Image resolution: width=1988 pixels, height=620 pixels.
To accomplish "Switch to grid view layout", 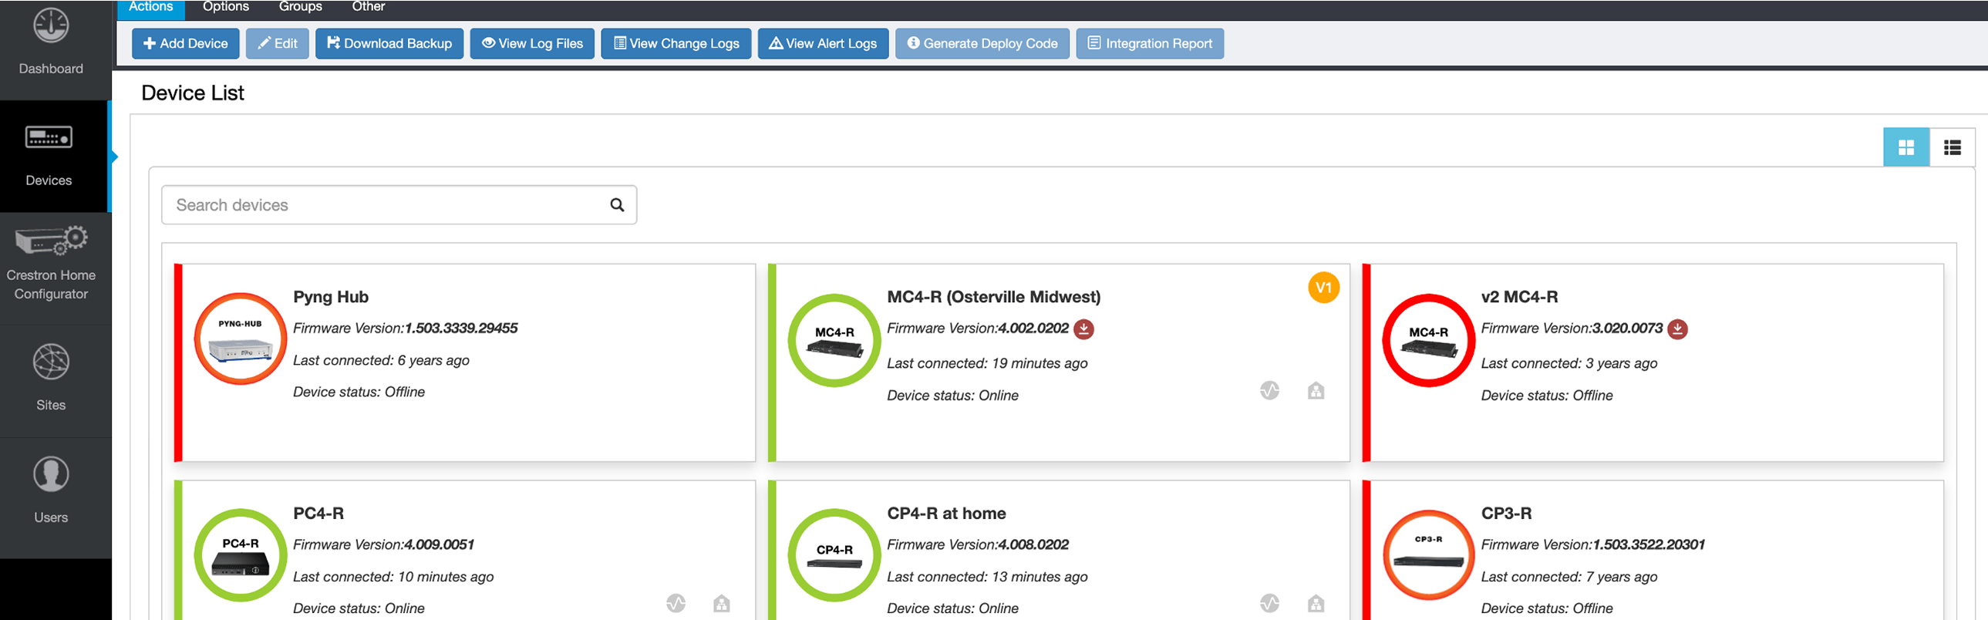I will point(1905,147).
